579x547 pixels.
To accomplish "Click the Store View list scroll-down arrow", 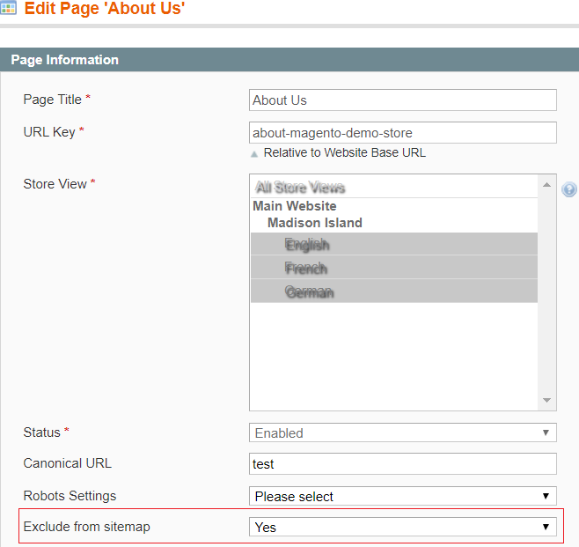I will (547, 401).
